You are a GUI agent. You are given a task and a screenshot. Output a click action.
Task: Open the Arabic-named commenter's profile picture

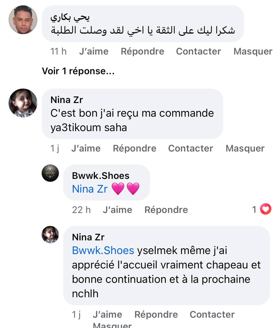[23, 20]
